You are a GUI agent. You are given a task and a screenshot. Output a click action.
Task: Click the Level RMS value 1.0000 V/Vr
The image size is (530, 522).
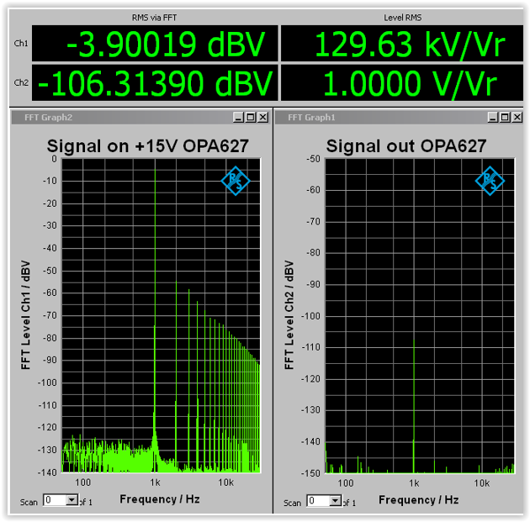pos(402,82)
